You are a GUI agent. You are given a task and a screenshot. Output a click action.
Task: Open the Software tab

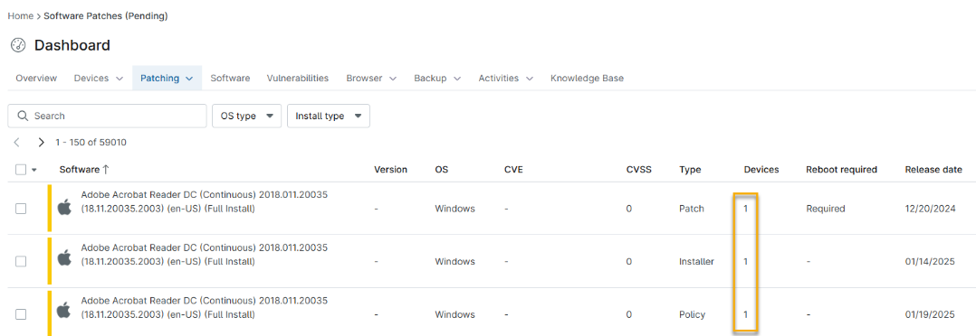[230, 79]
